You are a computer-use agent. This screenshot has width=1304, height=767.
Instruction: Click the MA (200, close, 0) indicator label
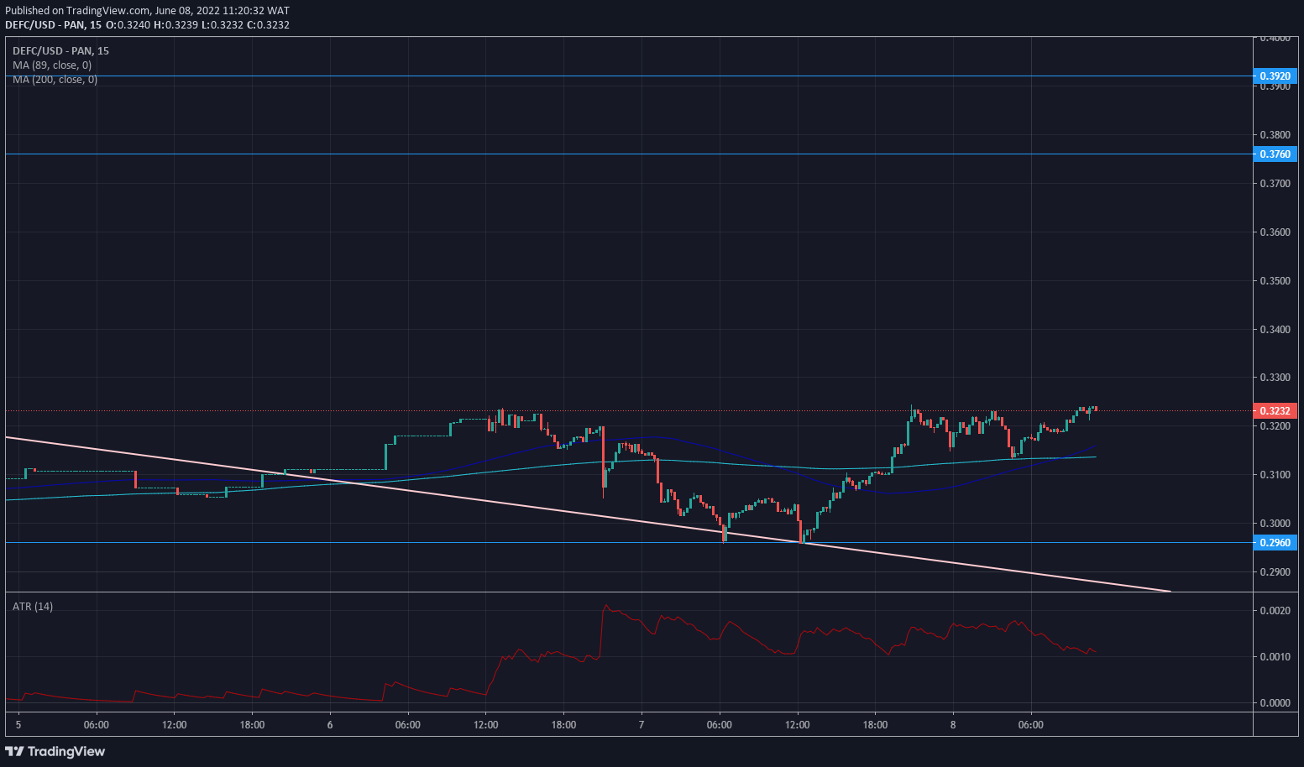[55, 80]
